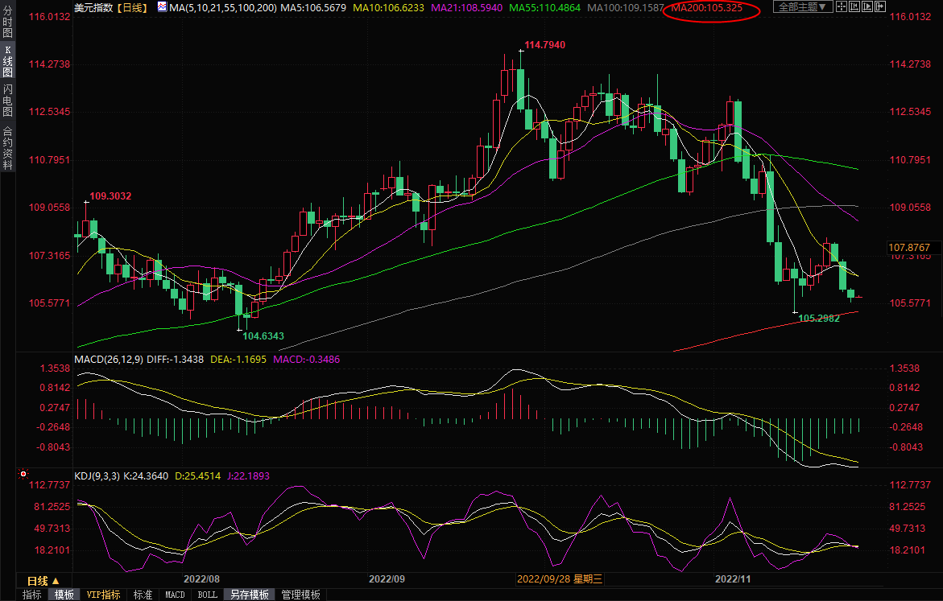The height and width of the screenshot is (601, 943).
Task: Click the small red marker icon above KDJ
Action: coord(23,475)
